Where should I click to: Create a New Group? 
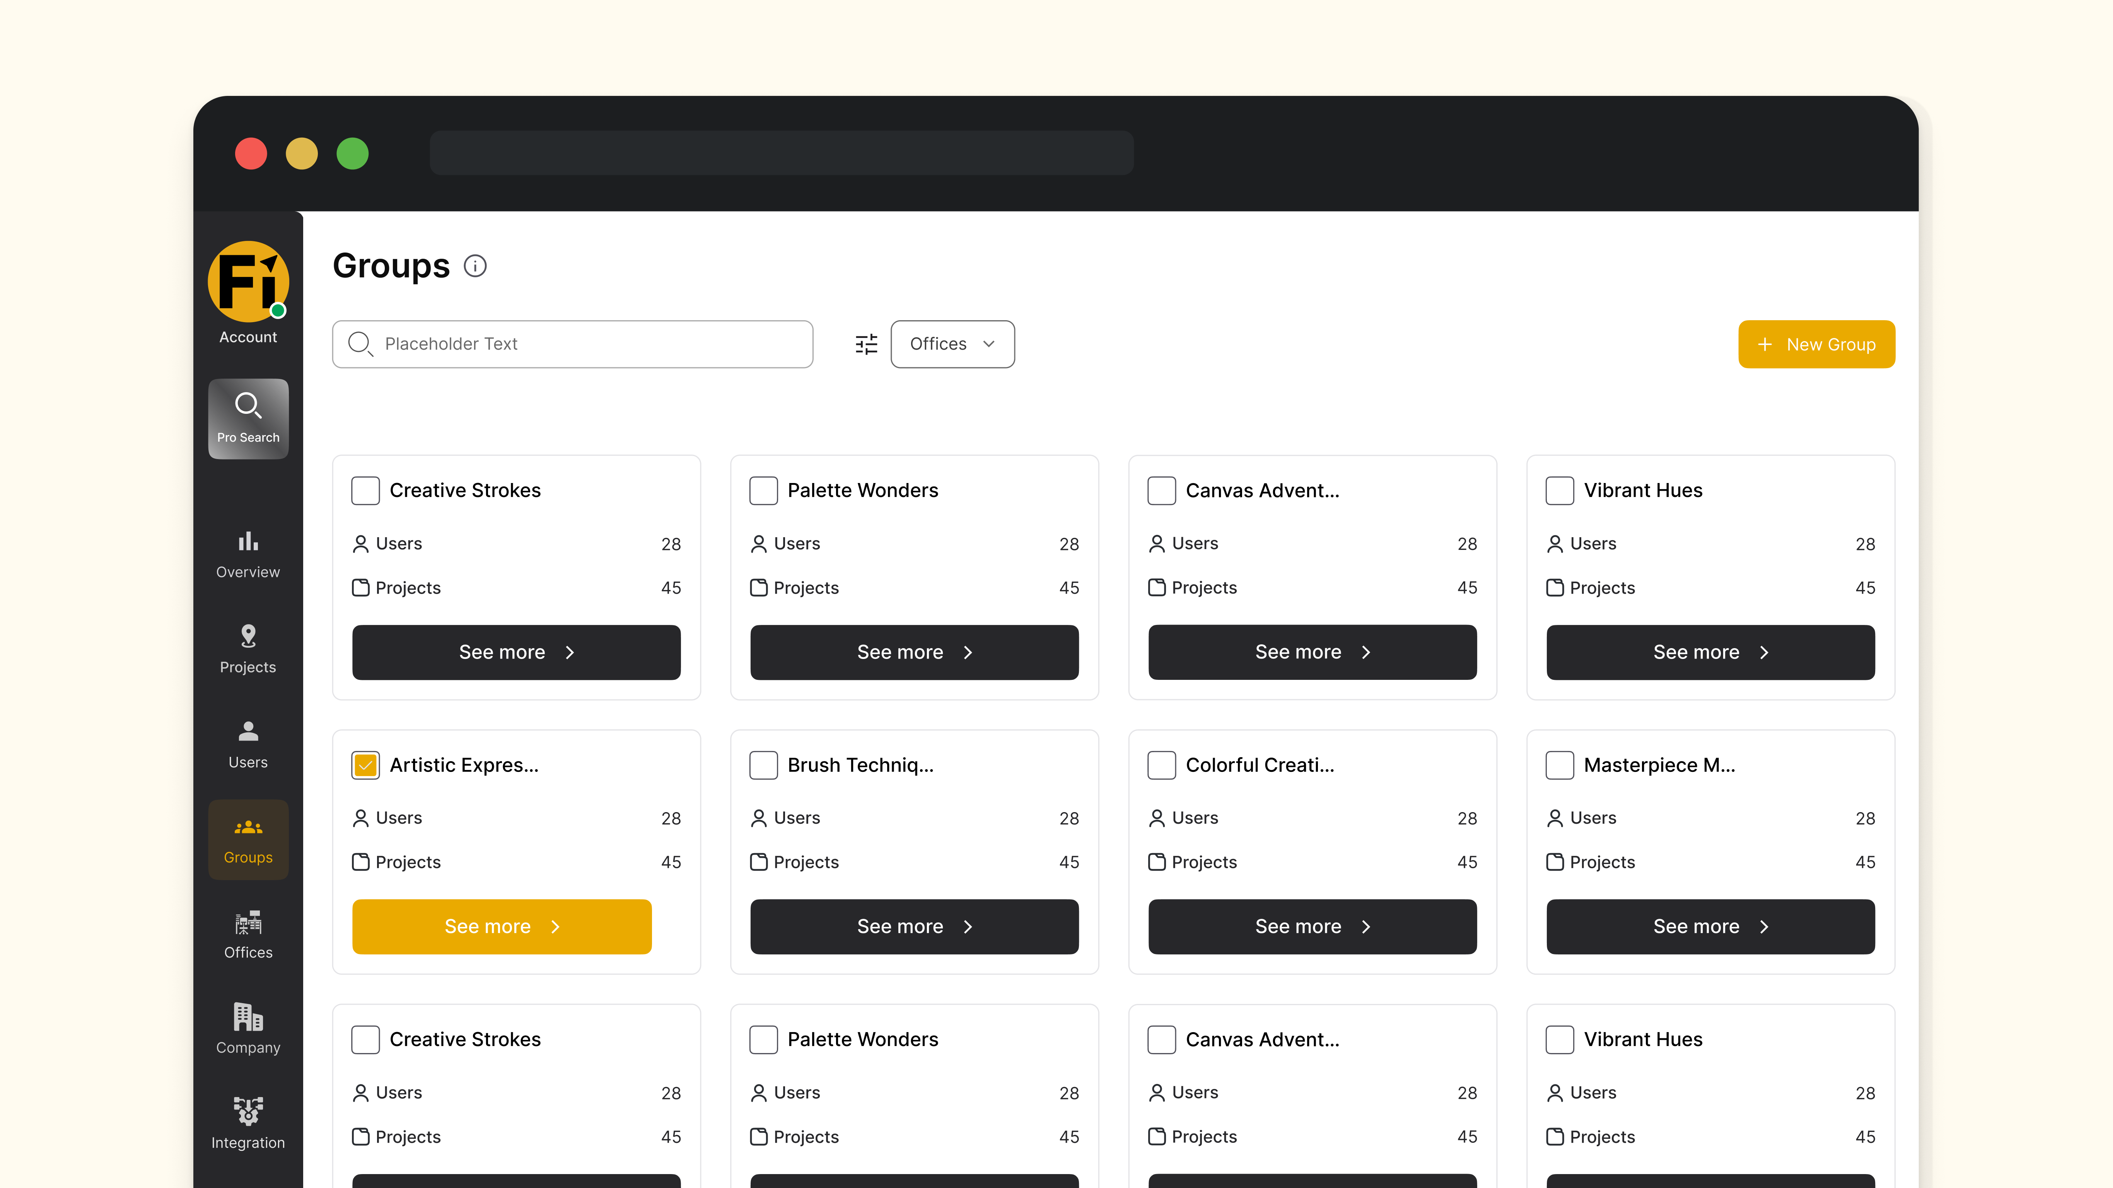tap(1816, 345)
